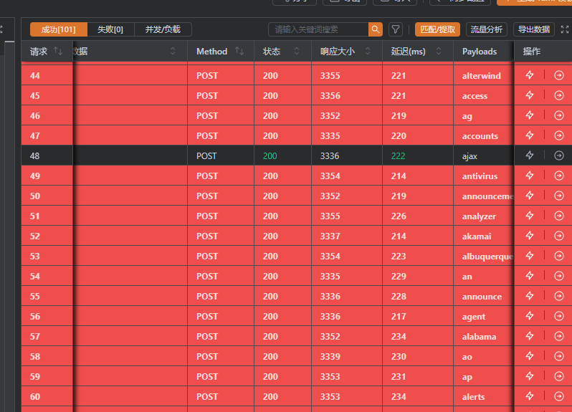Click the lightning icon in row 48
Screen dimensions: 572x412
pyautogui.click(x=530, y=155)
